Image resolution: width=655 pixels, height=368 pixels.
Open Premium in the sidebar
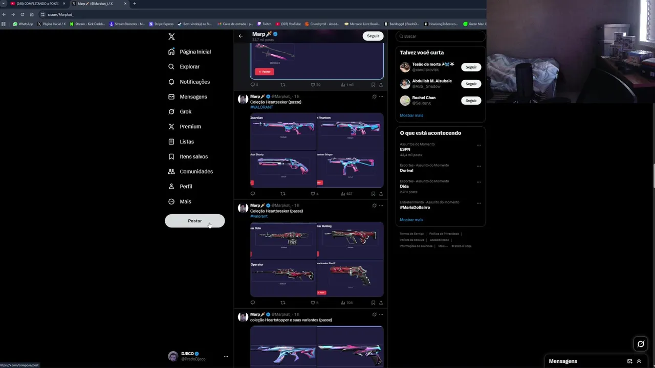184,126
